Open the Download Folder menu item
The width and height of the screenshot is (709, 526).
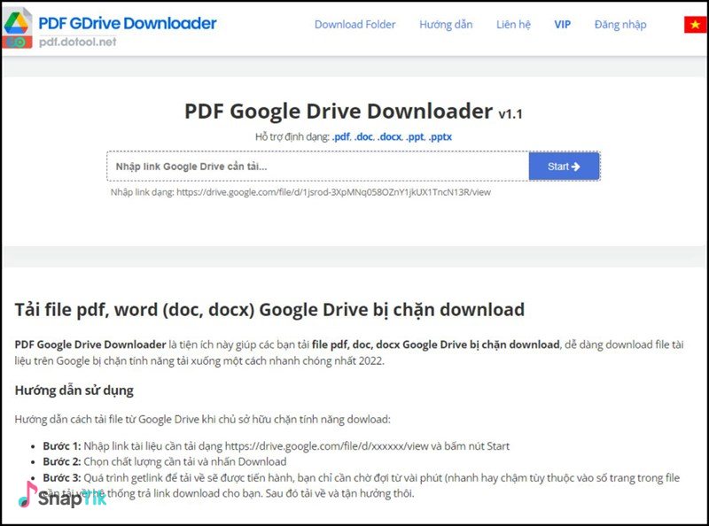(354, 25)
